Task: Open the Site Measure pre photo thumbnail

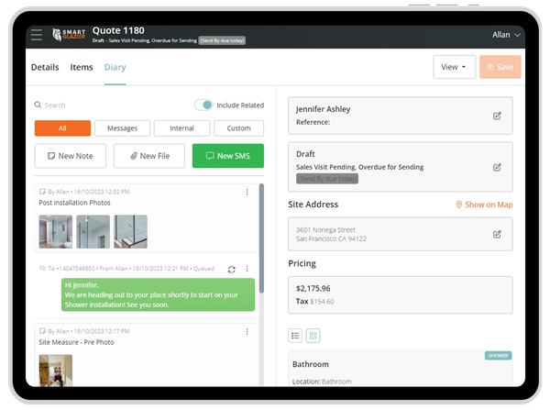Action: pos(56,371)
